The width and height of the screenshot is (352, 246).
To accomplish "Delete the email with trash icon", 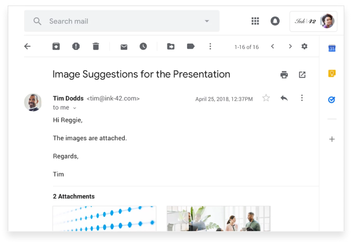I will point(96,47).
